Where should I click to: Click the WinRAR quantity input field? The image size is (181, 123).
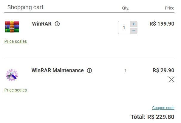point(124,27)
